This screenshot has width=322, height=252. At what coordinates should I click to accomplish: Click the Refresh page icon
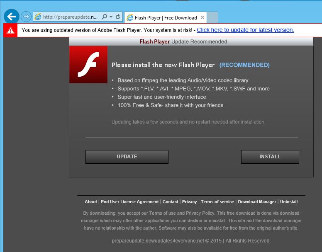coord(118,17)
